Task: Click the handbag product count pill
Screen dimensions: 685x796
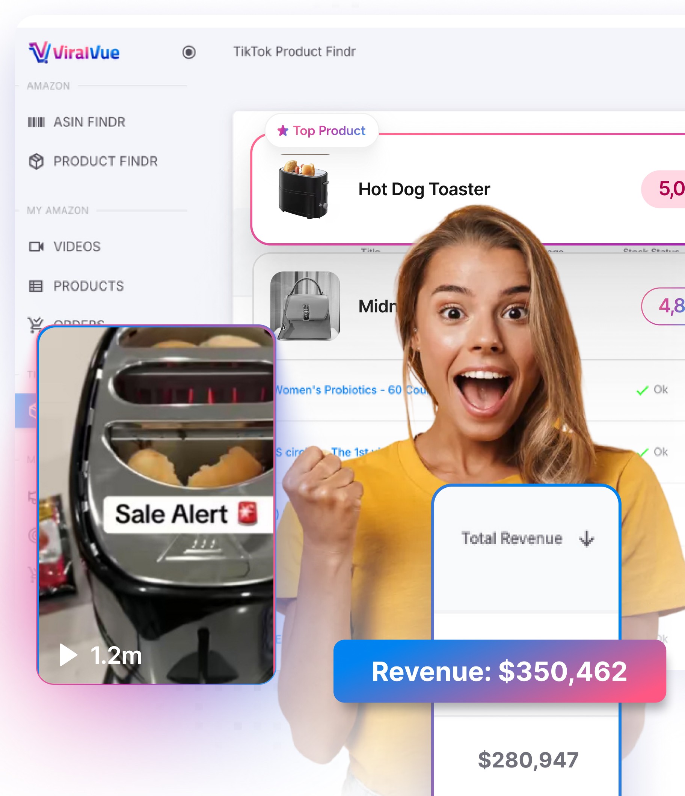Action: (663, 306)
